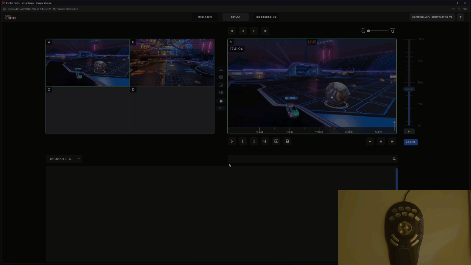Click the zoom in magnifier icon
471x265 pixels.
tap(363, 31)
